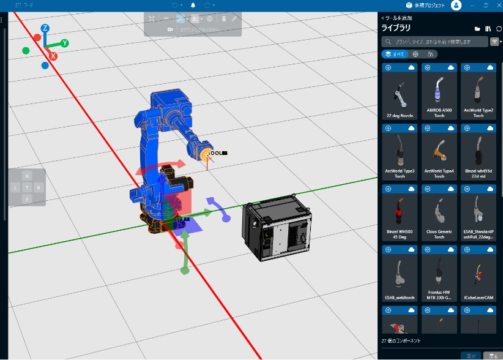Expand the arrow next to the snap tool
This screenshot has height=360, width=503.
(202, 18)
